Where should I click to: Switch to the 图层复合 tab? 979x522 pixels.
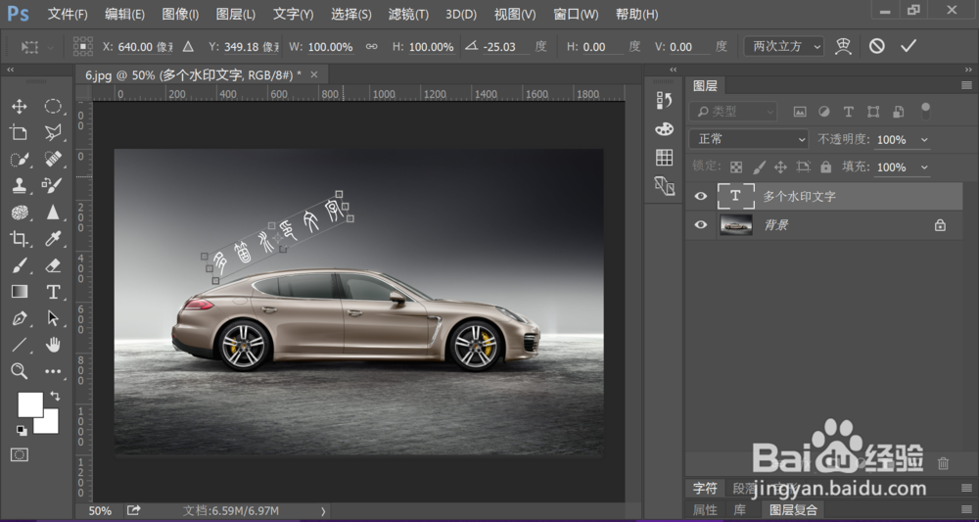point(793,510)
